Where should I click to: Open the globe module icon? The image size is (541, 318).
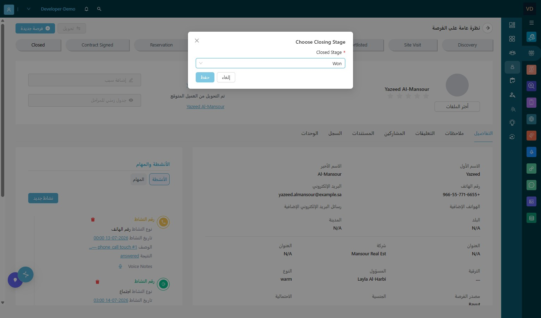pos(531,119)
